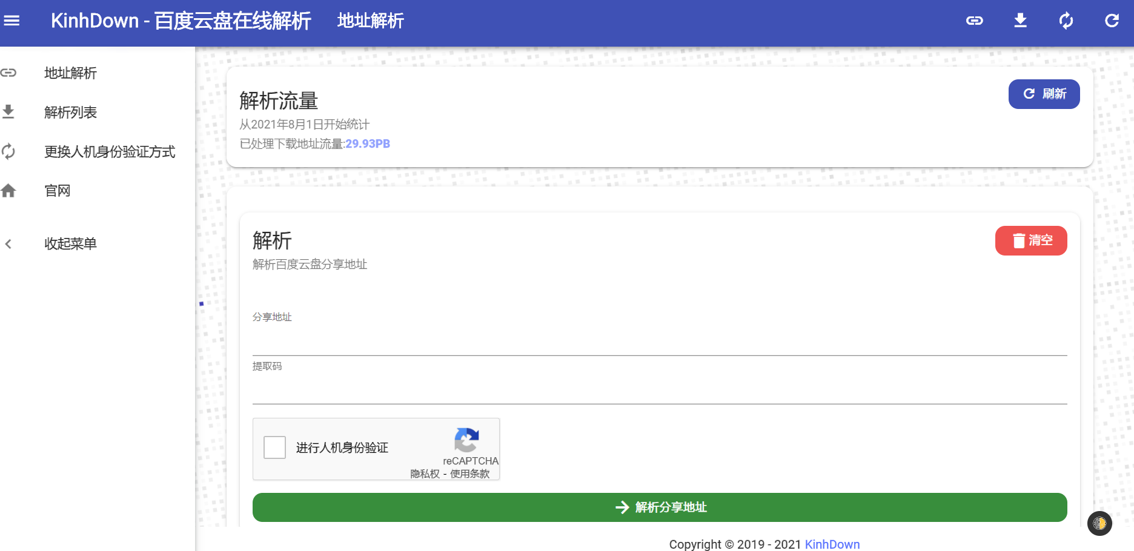Click the 解析流量 heading

tap(279, 101)
